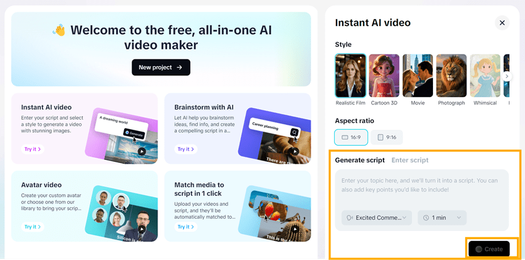Click Try it under Instant AI video
This screenshot has height=260, width=525.
click(33, 149)
